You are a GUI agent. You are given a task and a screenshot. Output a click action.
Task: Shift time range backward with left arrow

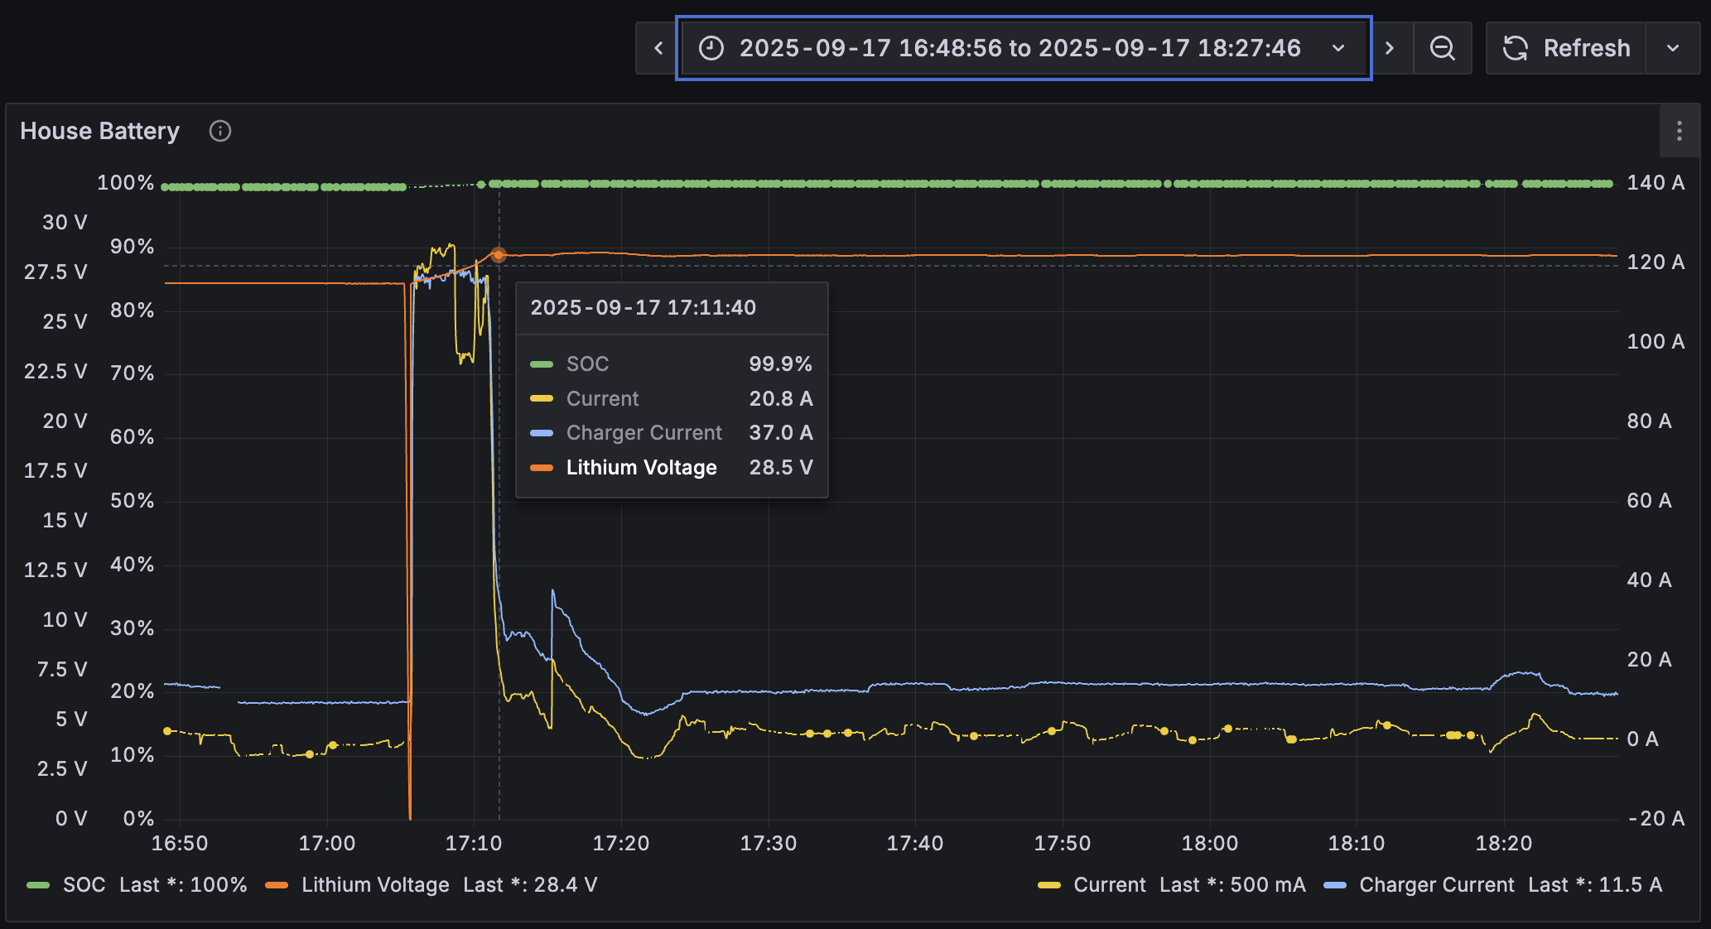point(658,48)
